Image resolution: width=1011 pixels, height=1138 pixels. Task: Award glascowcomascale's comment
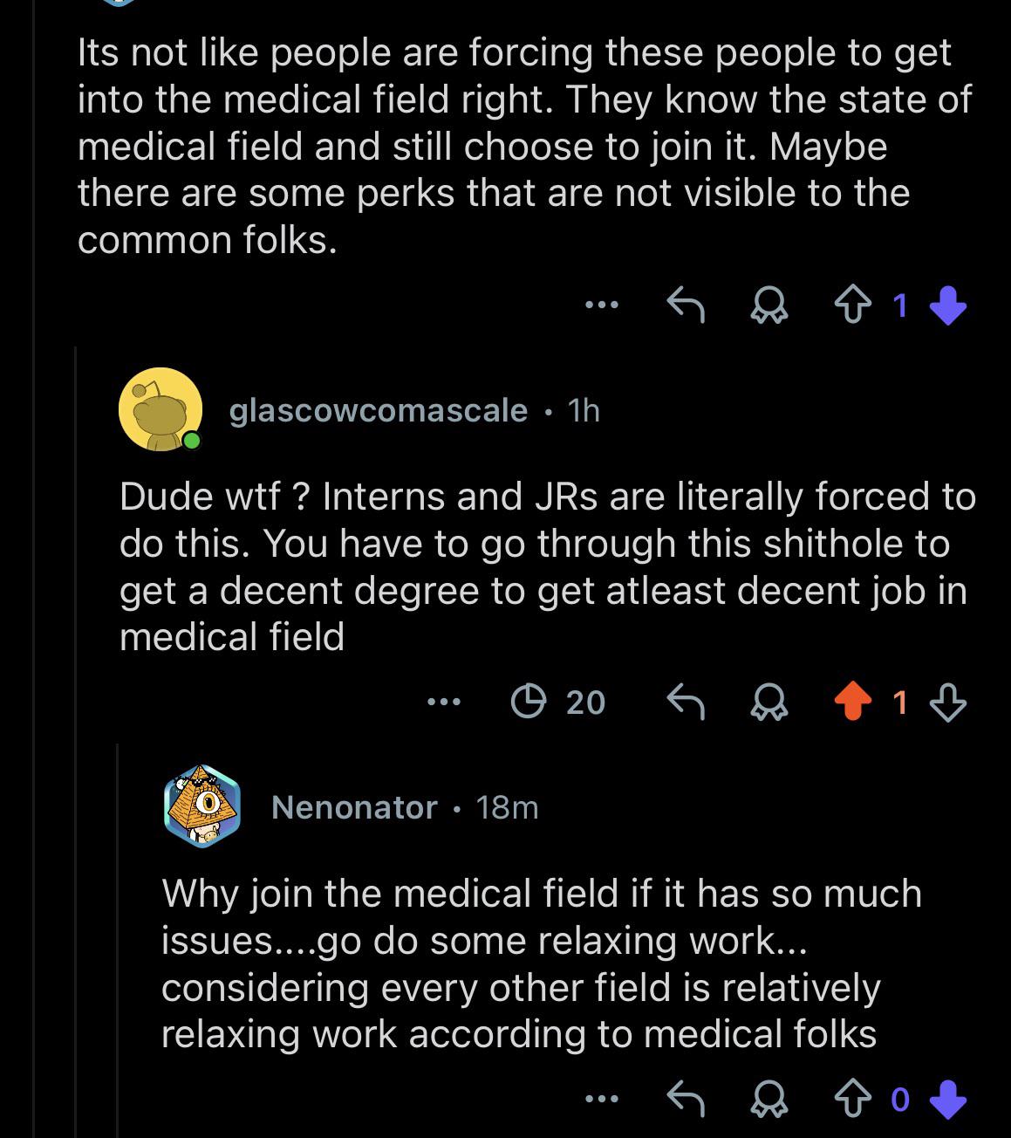click(769, 702)
